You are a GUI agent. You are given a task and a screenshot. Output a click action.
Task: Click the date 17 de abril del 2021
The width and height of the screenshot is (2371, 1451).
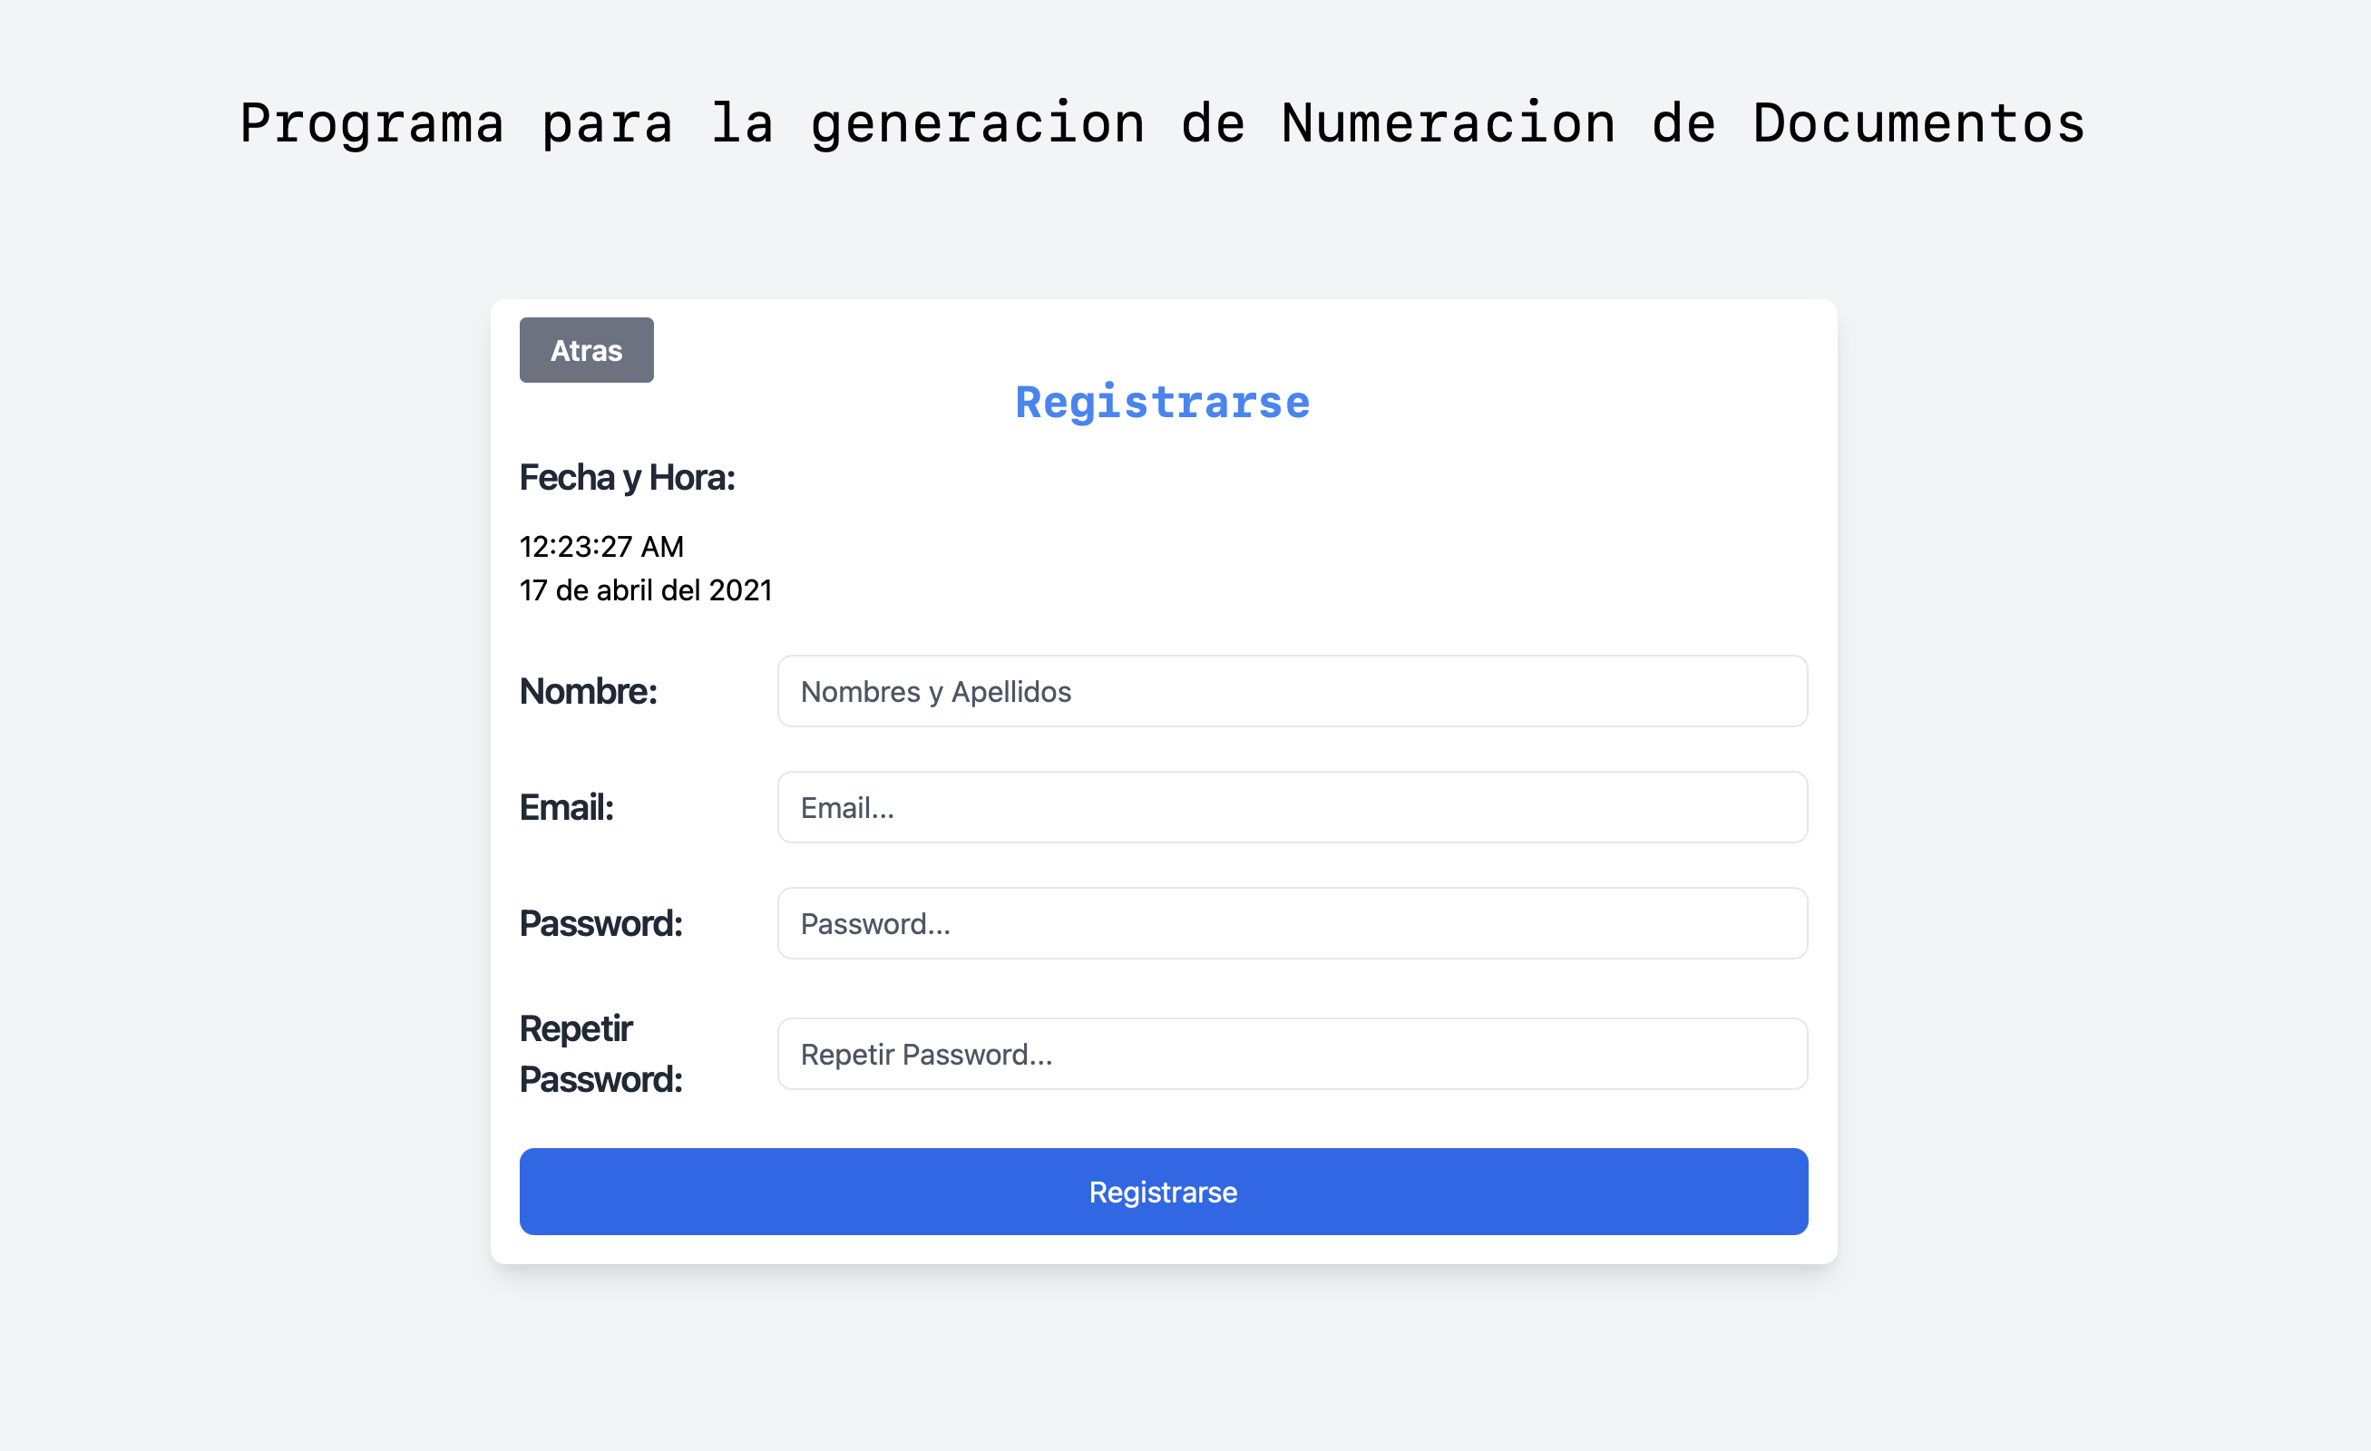[x=646, y=589]
